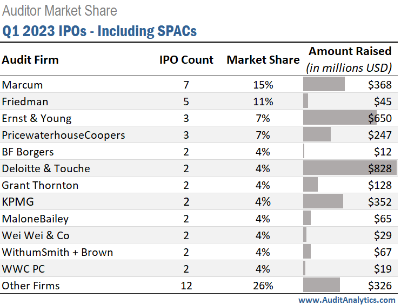Viewport: 401px width, 305px height.
Task: Click the Ernst & Young firm name
Action: (x=37, y=118)
